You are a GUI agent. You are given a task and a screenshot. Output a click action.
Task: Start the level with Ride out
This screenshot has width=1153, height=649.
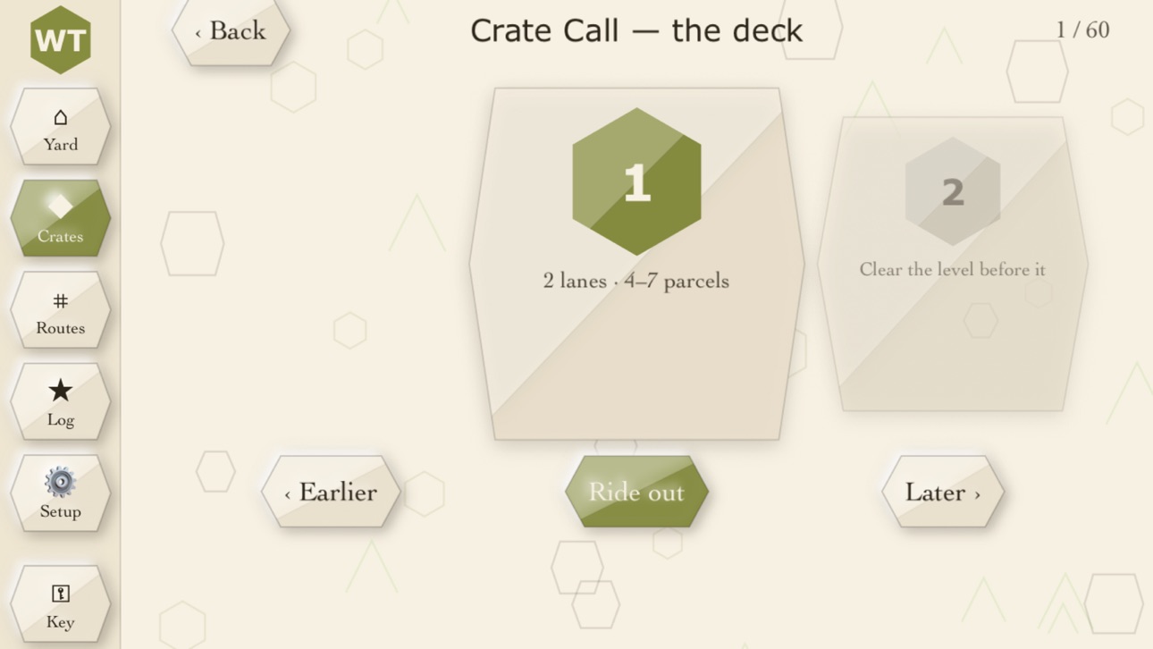click(636, 492)
